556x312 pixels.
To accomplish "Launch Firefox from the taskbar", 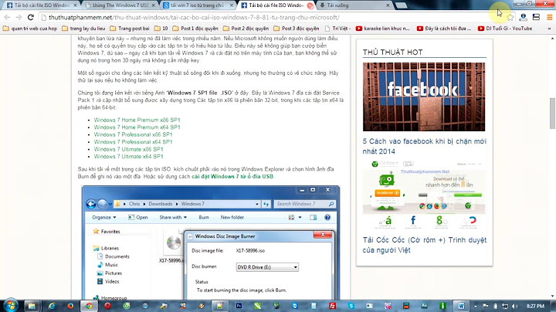I will pos(70,306).
